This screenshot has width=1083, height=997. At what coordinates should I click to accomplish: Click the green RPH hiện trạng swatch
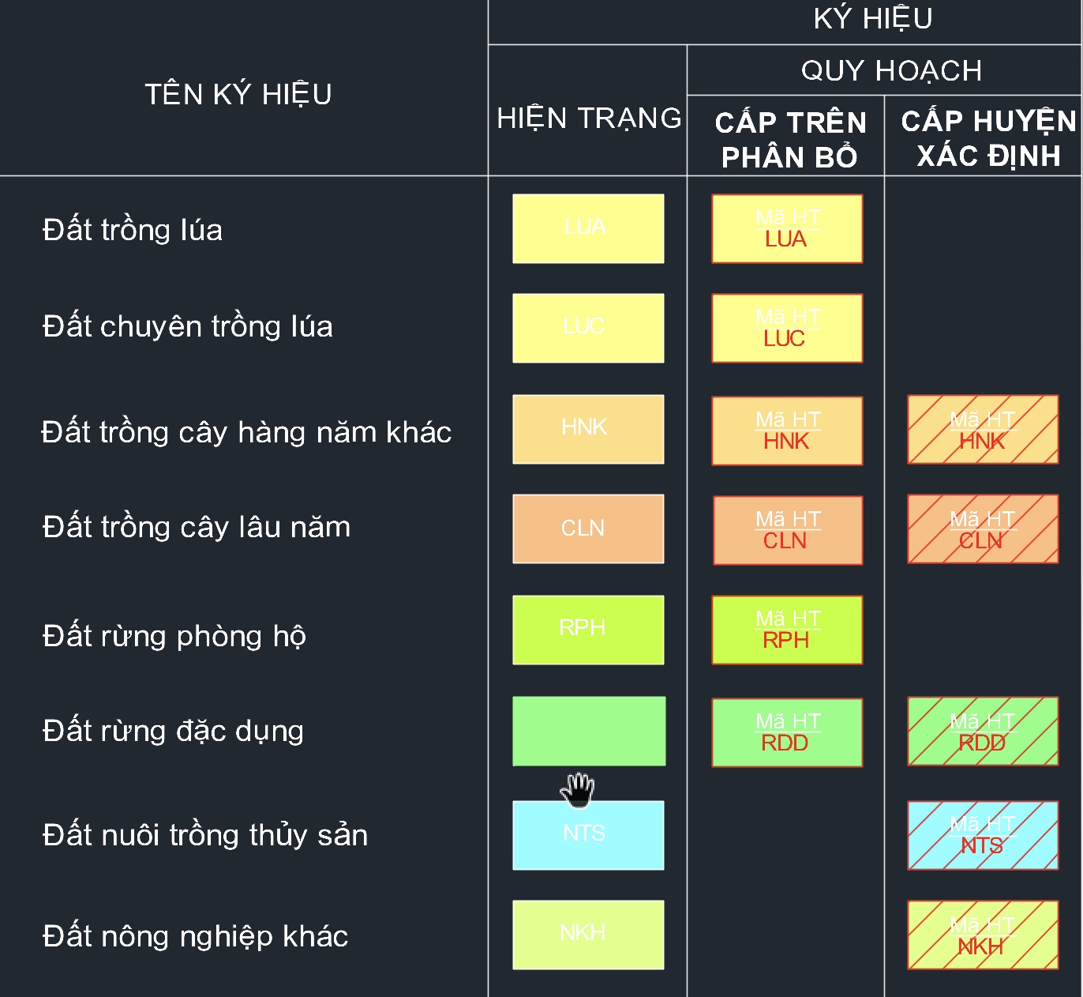coord(588,630)
